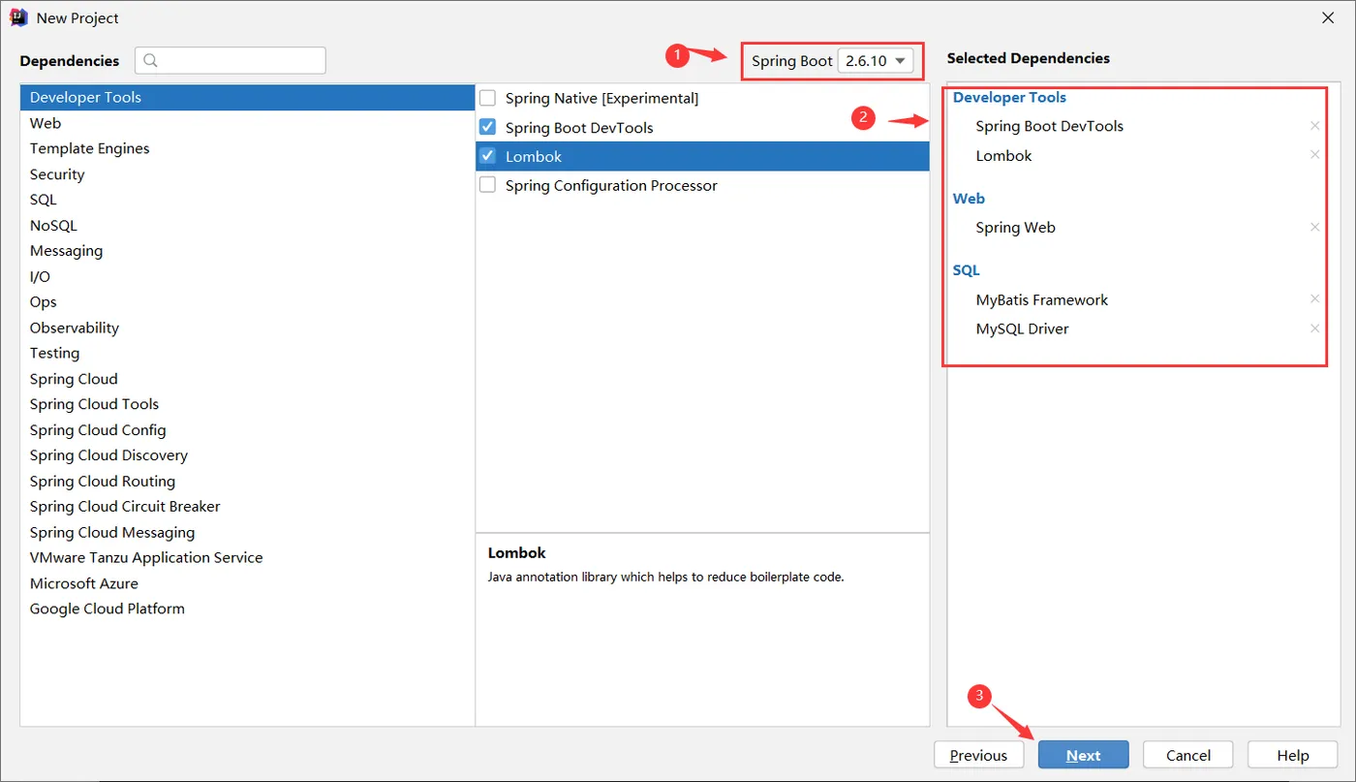Click the search magnifier icon in dependencies field
The image size is (1356, 782).
point(150,60)
